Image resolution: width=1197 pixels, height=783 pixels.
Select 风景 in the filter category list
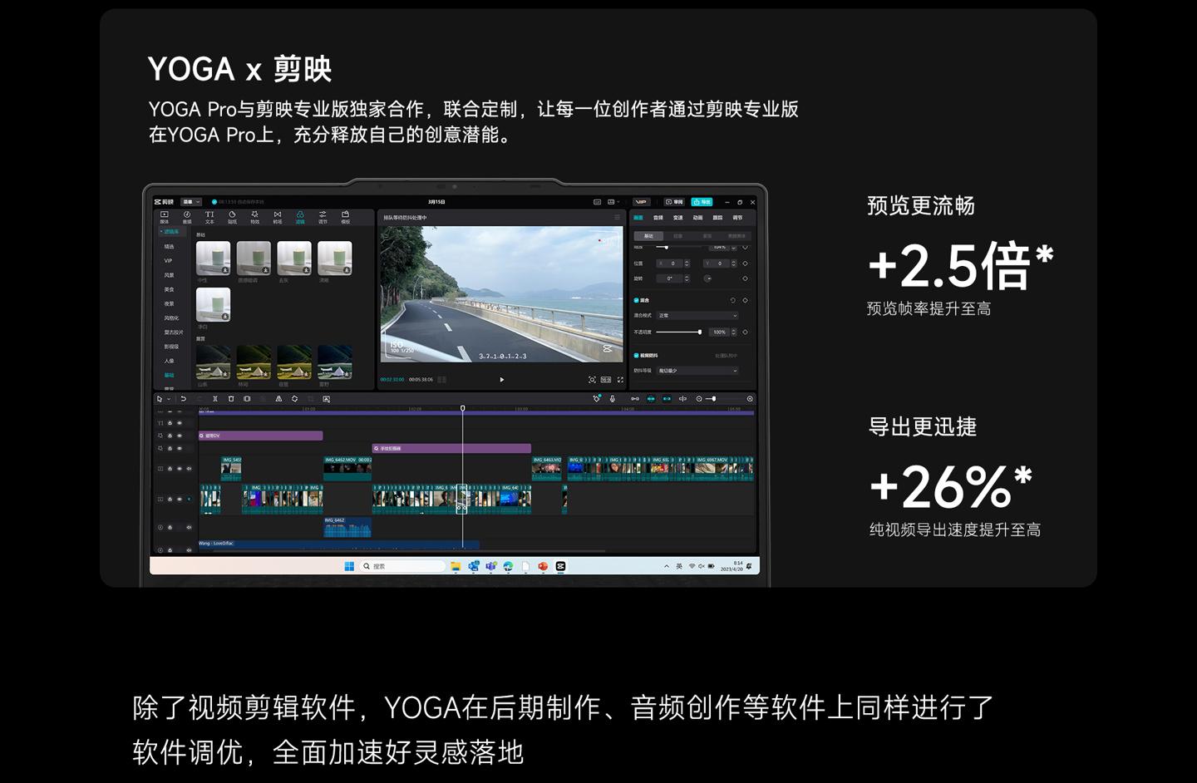pyautogui.click(x=169, y=275)
